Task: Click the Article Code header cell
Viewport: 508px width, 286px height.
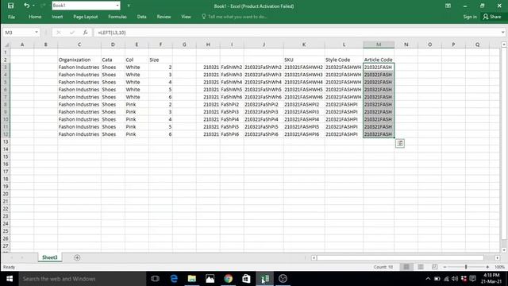Action: click(x=379, y=60)
